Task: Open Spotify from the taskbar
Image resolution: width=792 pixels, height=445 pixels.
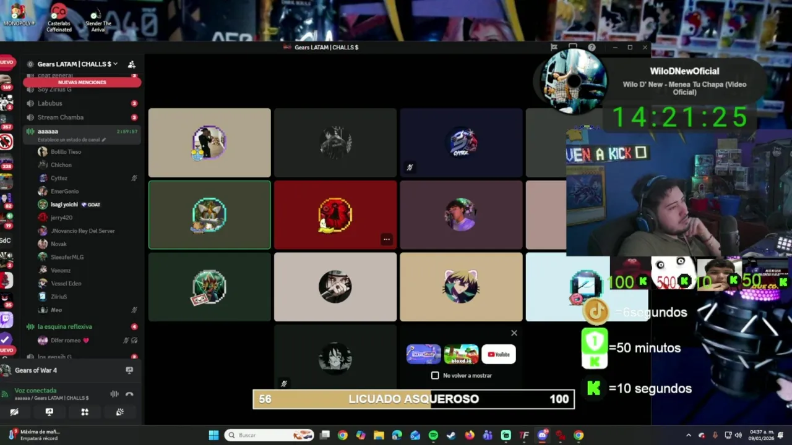Action: coord(433,435)
